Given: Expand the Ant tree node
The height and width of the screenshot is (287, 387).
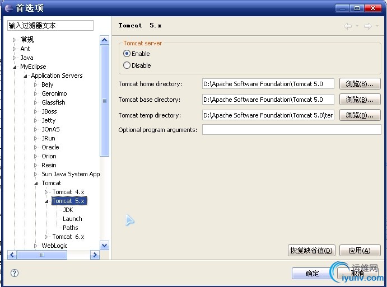Looking at the screenshot, I should click(14, 49).
